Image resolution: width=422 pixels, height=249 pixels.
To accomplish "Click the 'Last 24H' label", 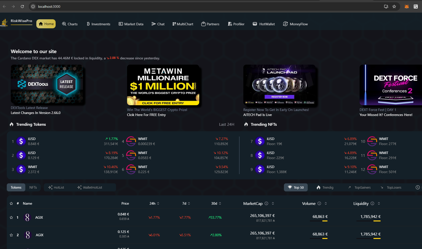I will [x=227, y=124].
